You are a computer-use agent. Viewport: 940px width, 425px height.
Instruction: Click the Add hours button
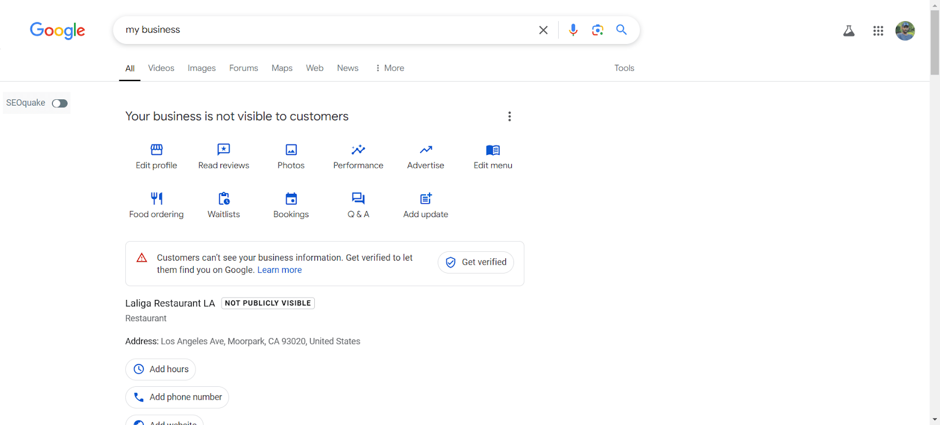pos(160,369)
